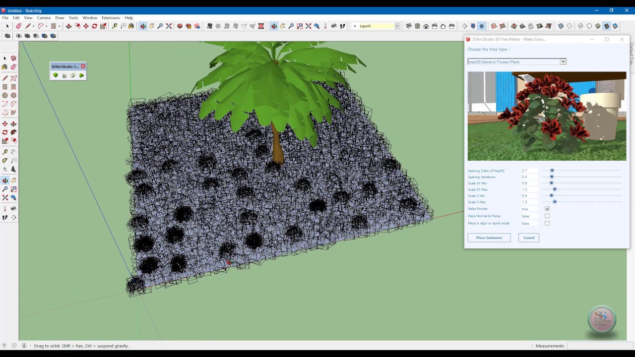This screenshot has width=635, height=357.
Task: Tick Place in align or spiral mode
Action: (547, 223)
